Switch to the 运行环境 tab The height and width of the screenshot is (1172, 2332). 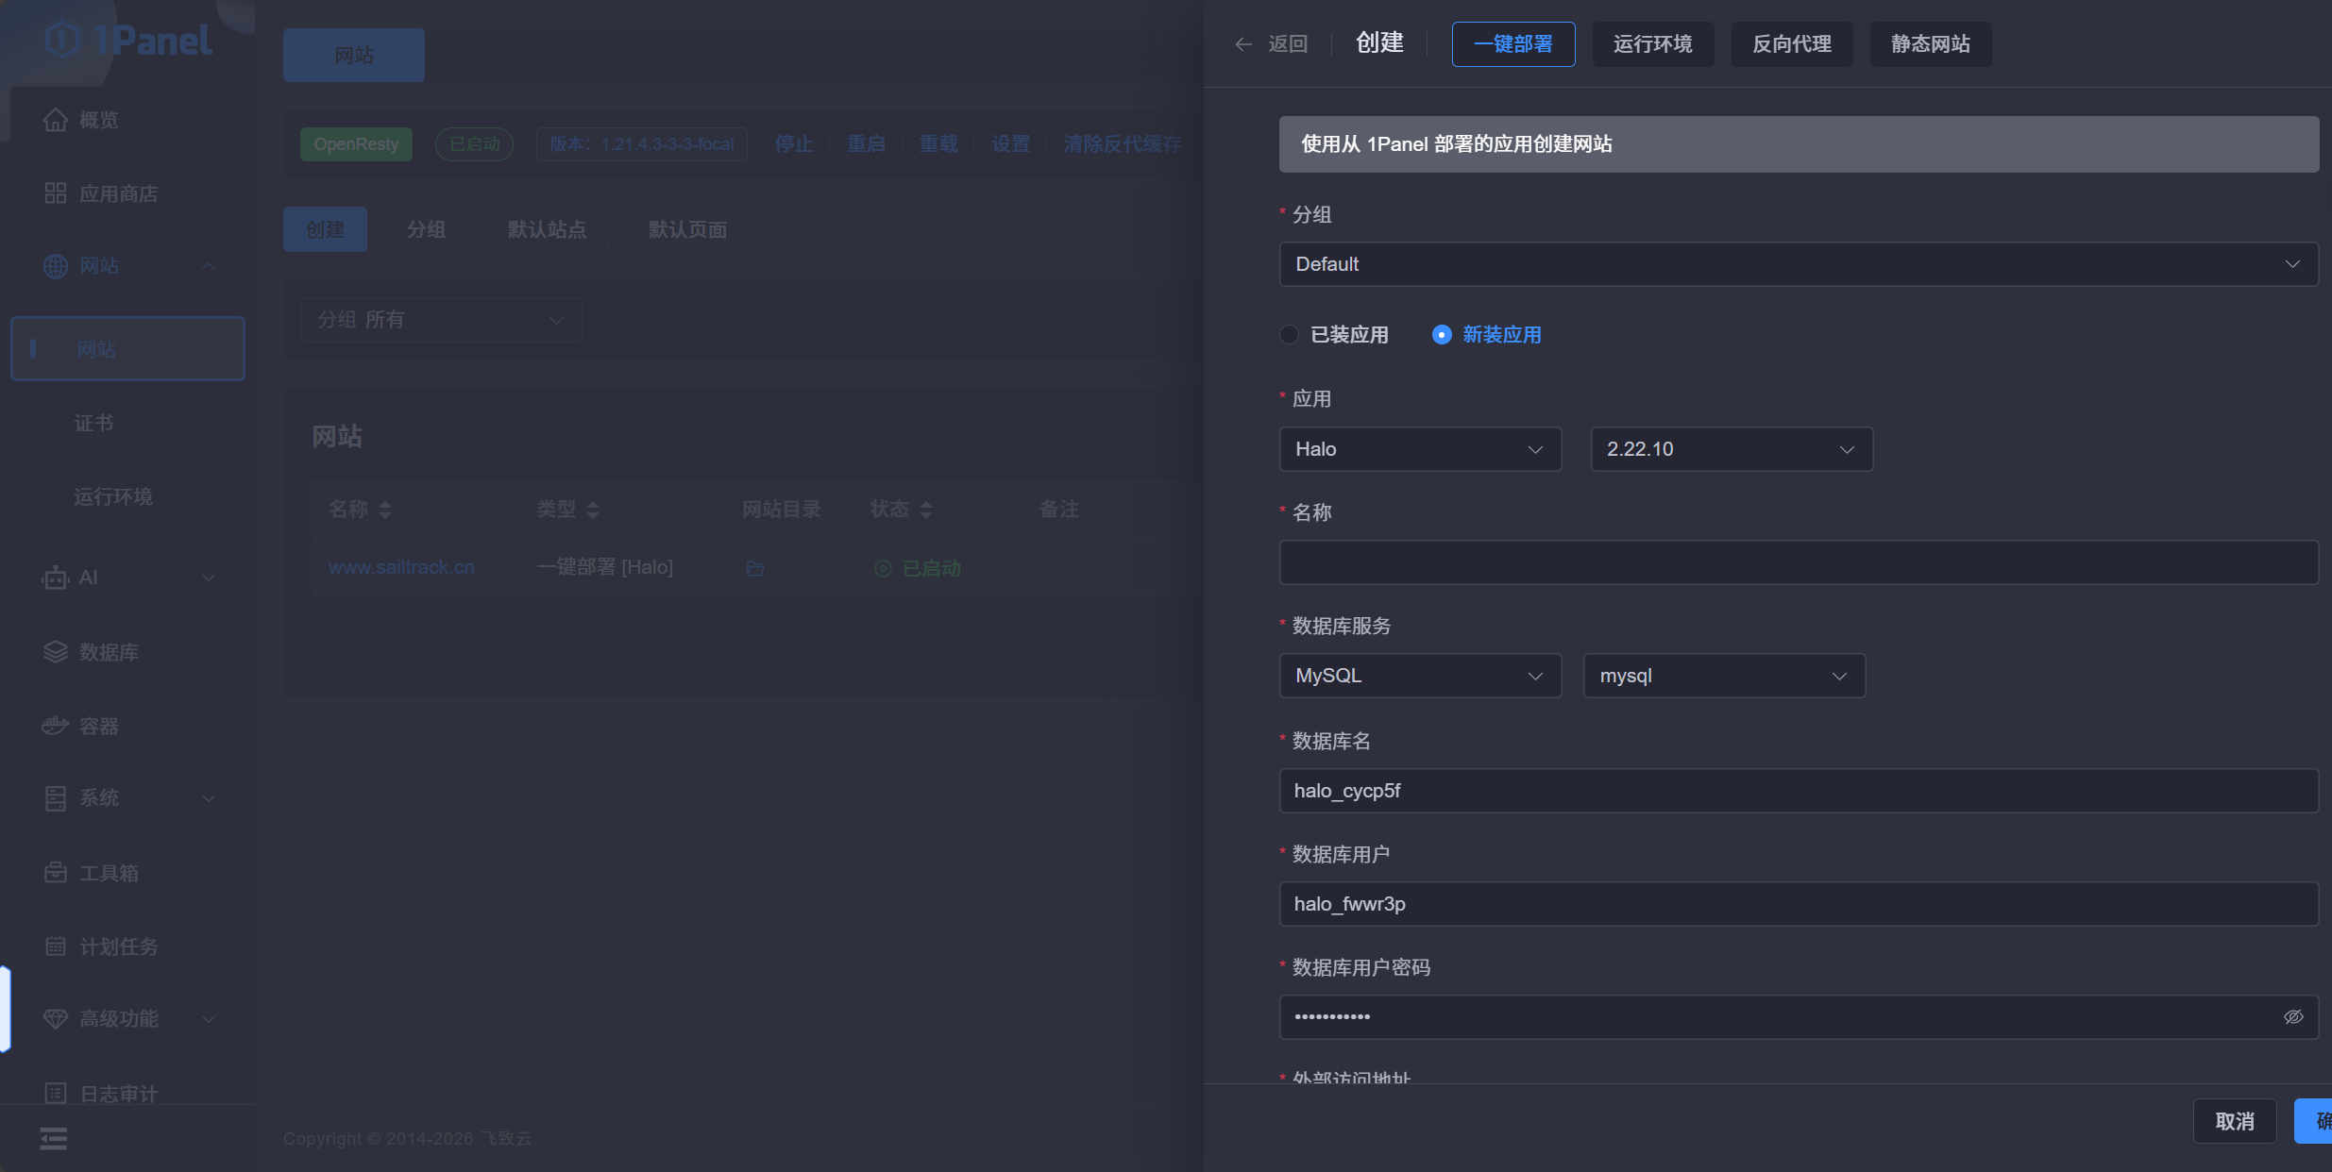pos(1652,44)
